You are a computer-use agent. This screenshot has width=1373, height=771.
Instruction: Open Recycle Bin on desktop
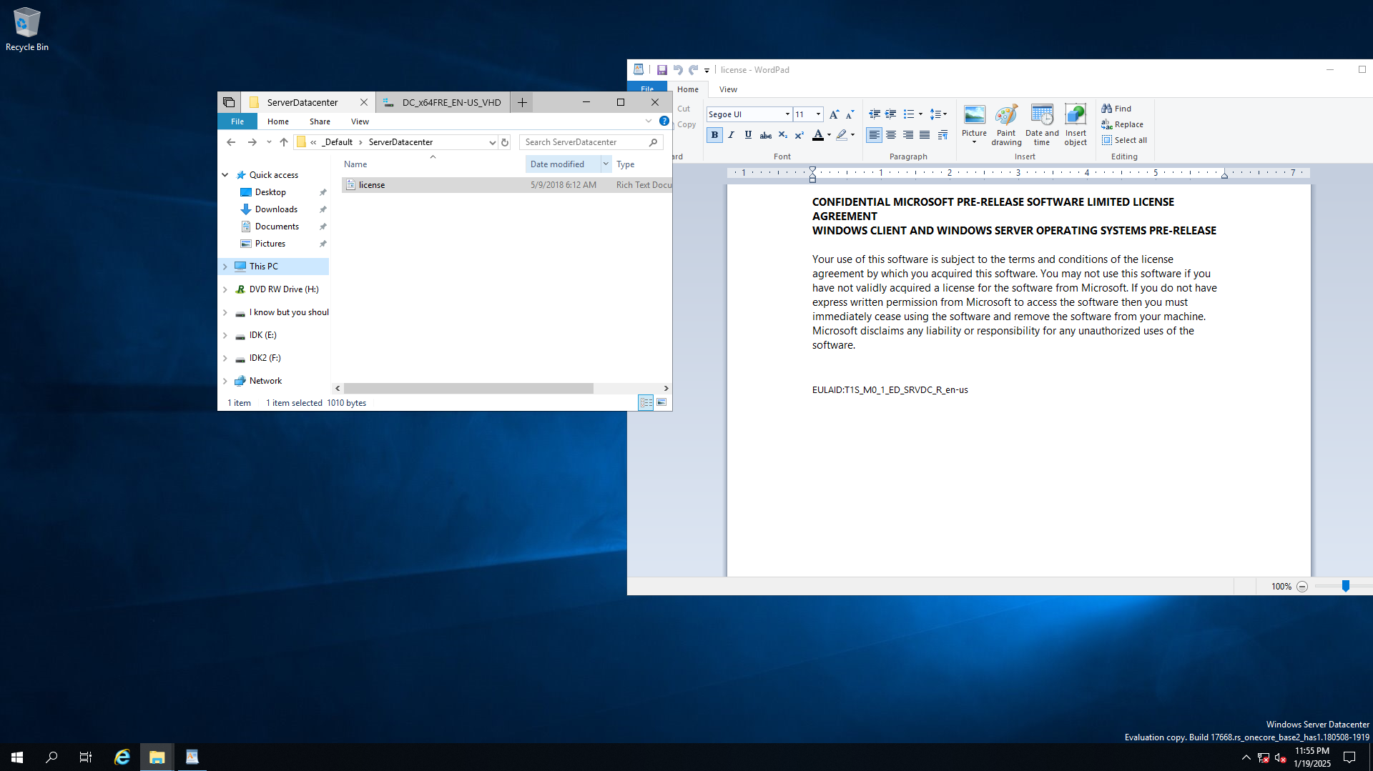point(27,30)
